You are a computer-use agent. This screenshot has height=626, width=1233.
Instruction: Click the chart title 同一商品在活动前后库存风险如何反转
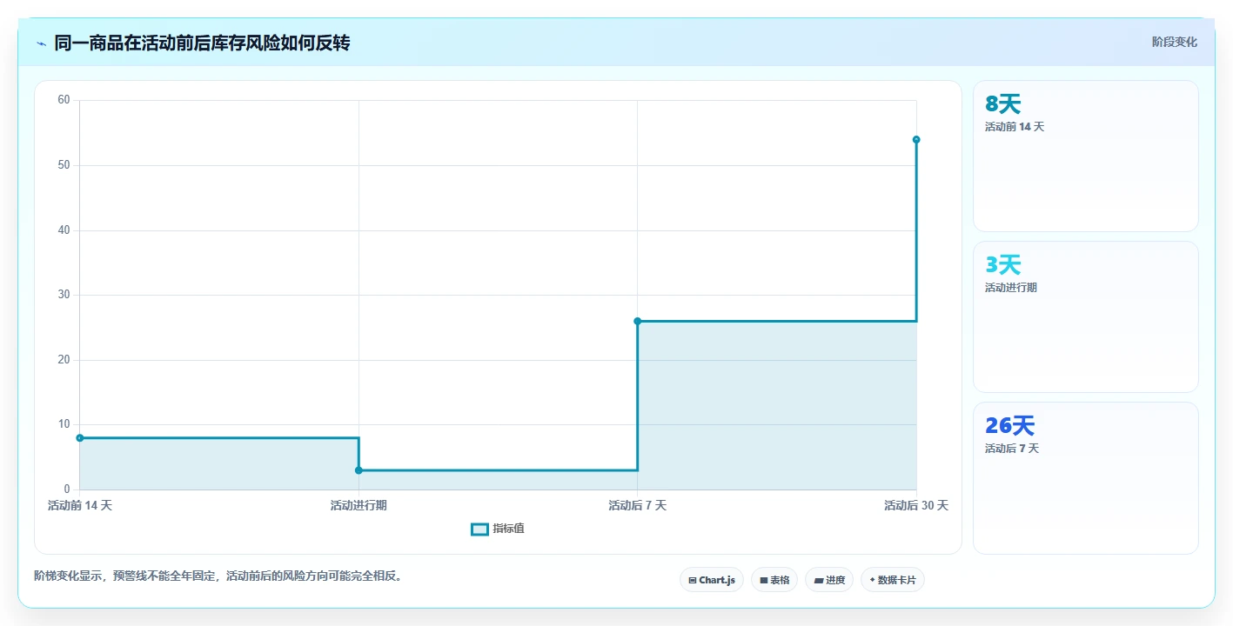[x=202, y=43]
